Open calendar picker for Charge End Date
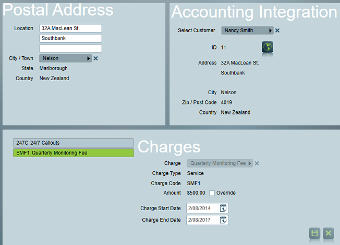The image size is (340, 245). coord(223,220)
